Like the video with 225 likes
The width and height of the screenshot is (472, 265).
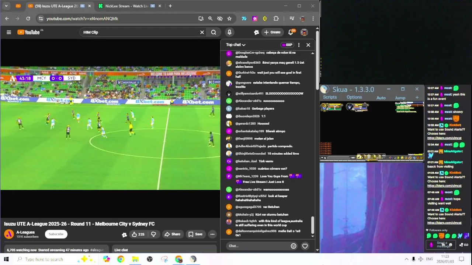(x=138, y=234)
